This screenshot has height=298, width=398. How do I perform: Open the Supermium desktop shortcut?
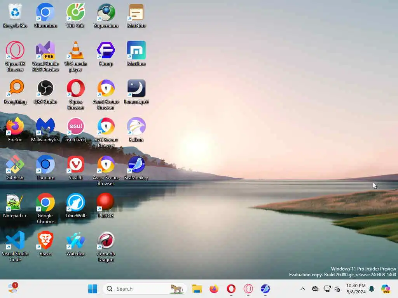106,16
